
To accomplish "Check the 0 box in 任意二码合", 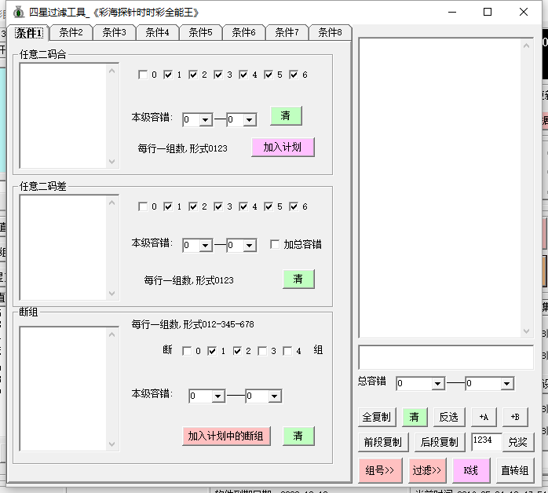I will pyautogui.click(x=143, y=75).
